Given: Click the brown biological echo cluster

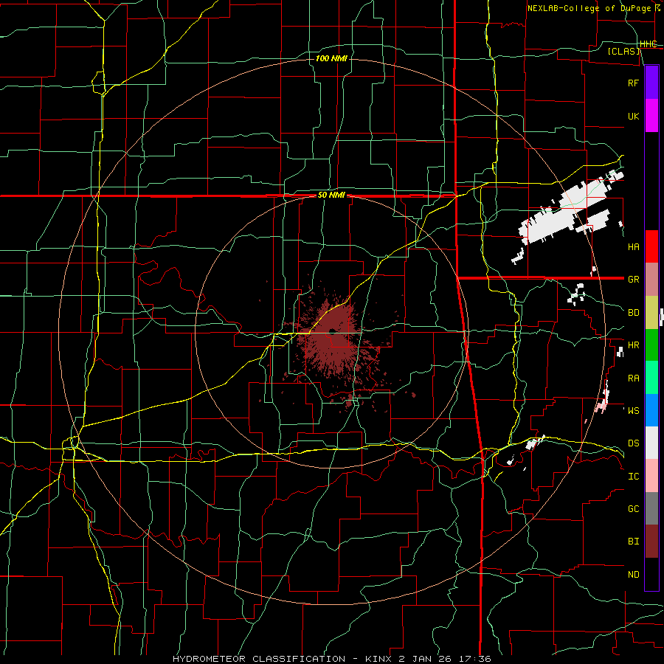Looking at the screenshot, I should [x=334, y=343].
